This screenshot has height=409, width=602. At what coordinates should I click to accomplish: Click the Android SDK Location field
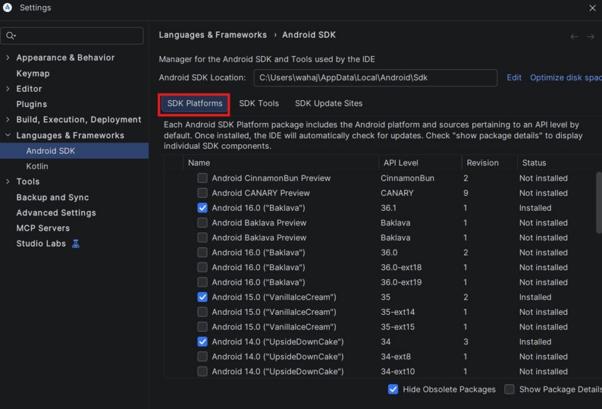click(x=375, y=78)
